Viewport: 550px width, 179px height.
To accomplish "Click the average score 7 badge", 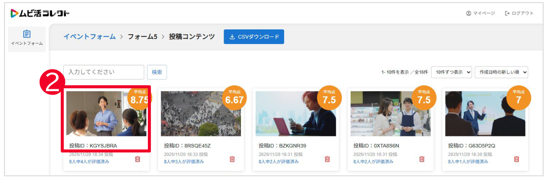I will tap(518, 98).
